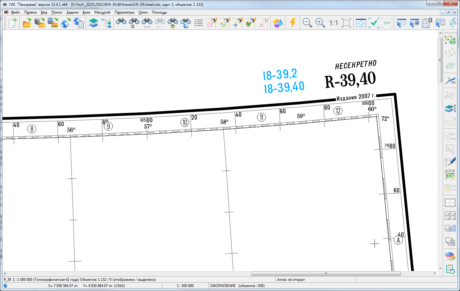Open the object tree legend icon
The image size is (460, 291).
pyautogui.click(x=106, y=23)
